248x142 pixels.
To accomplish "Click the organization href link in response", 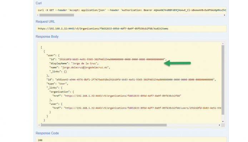I will [x=123, y=96].
